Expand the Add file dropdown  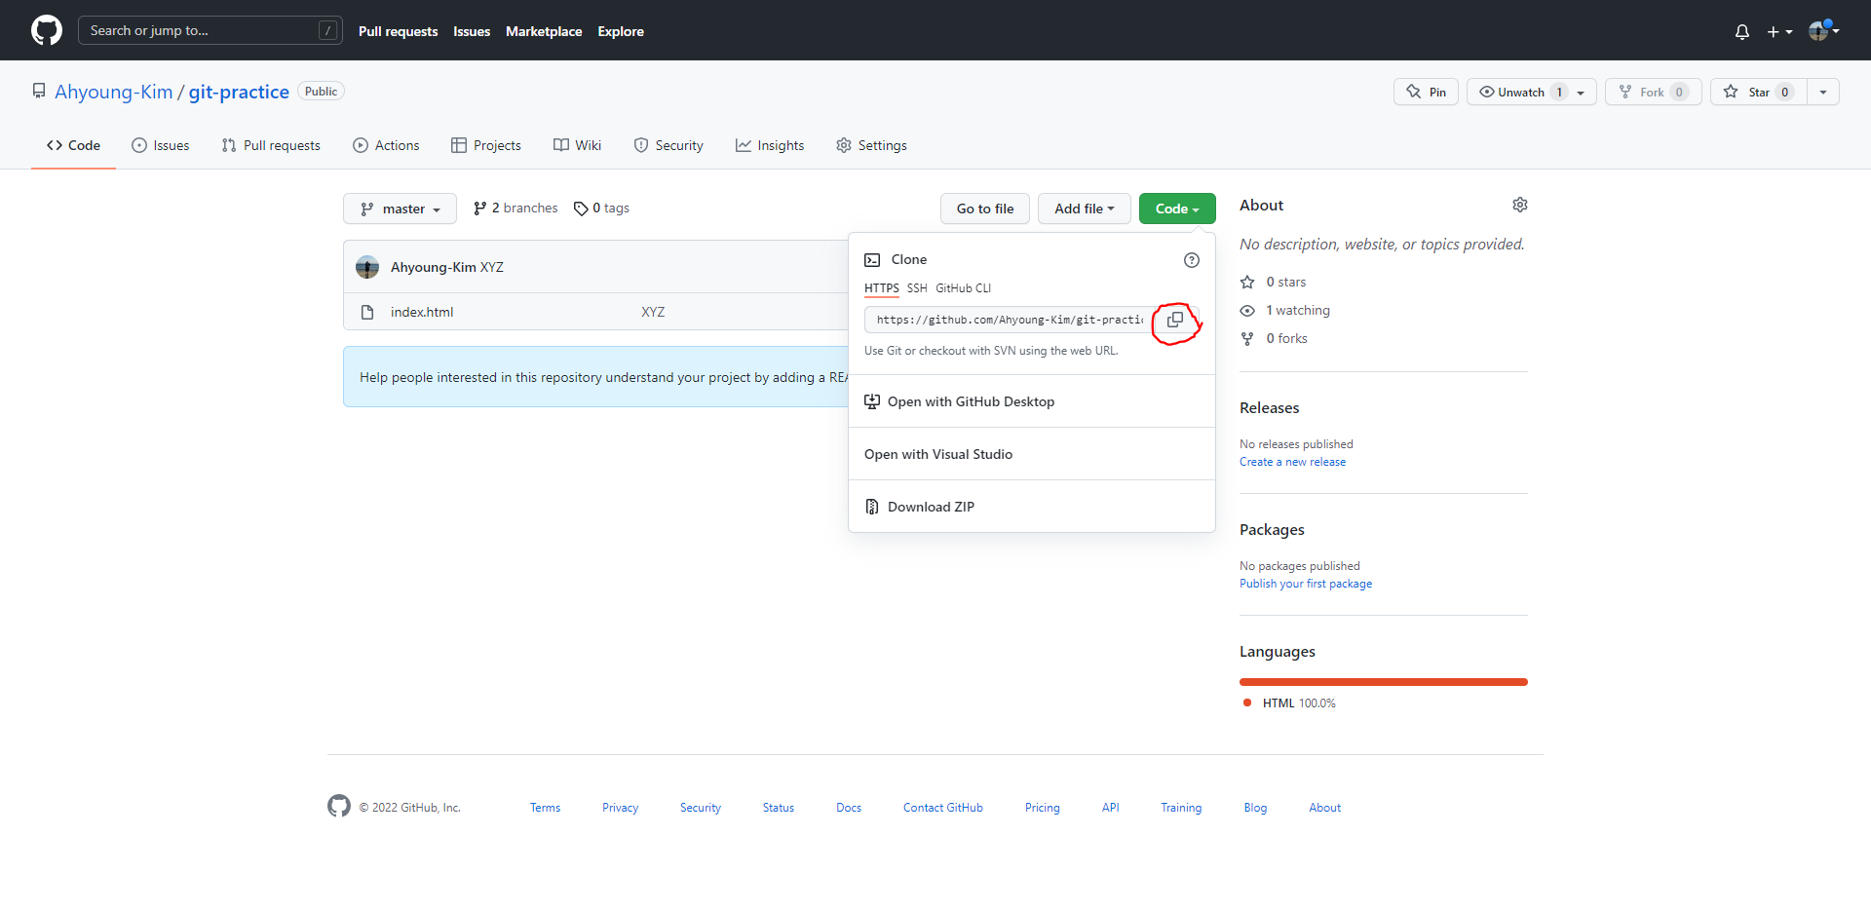pos(1085,209)
